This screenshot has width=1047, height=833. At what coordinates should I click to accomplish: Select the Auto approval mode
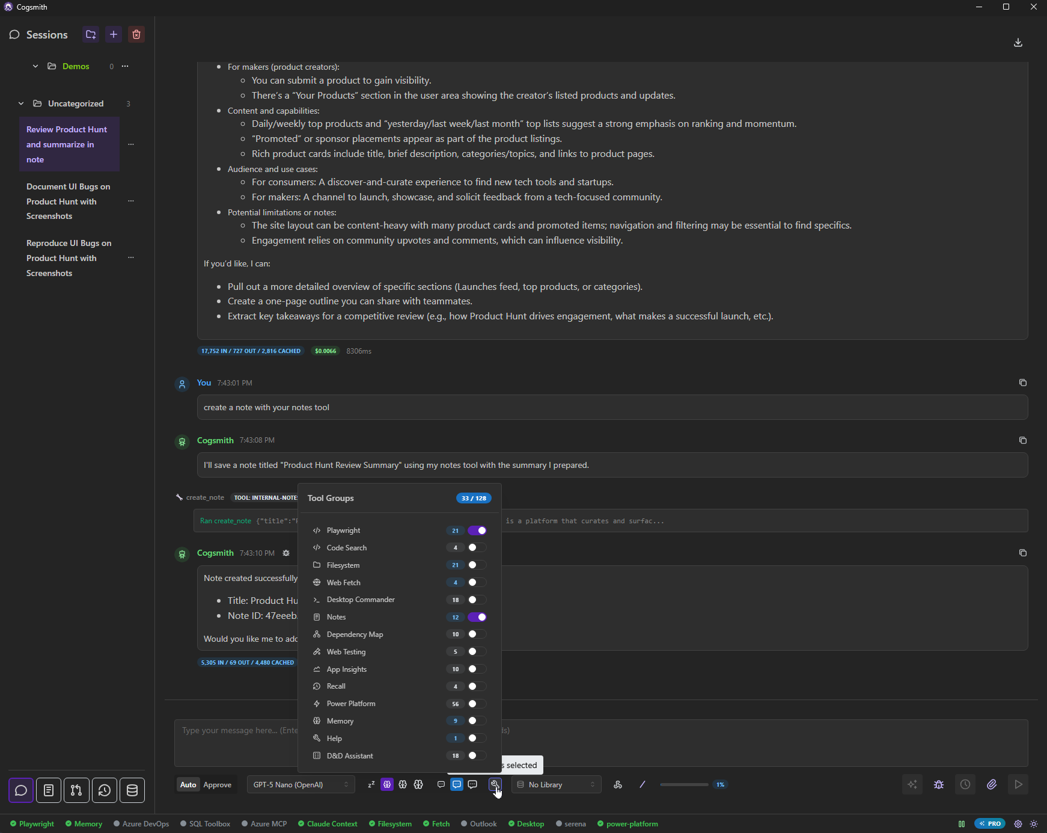point(188,784)
